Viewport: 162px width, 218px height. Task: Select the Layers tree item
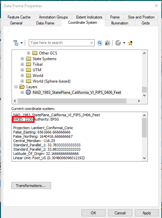pyautogui.click(x=32, y=87)
